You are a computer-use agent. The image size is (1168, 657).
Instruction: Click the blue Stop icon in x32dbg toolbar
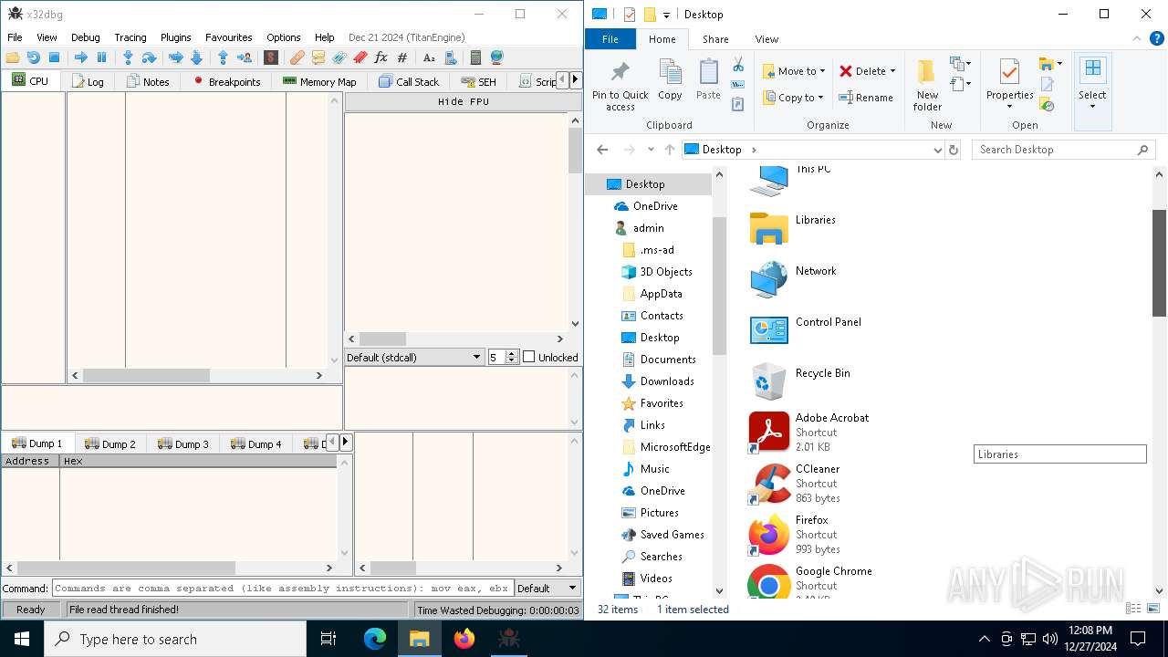54,57
